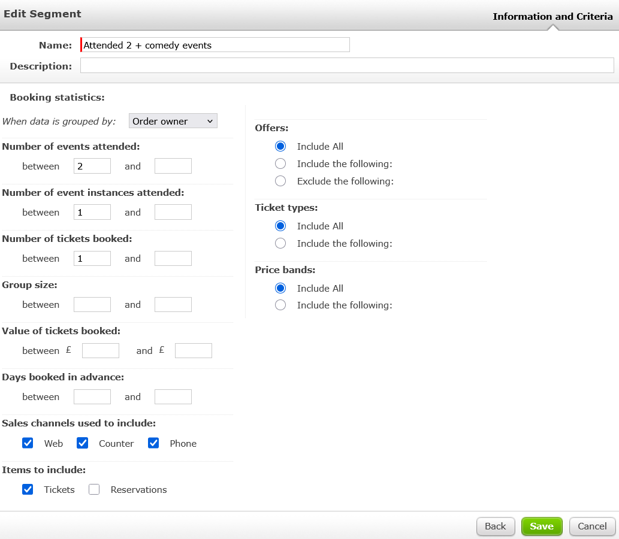Select Price bands 'Include All' radio
Image resolution: width=619 pixels, height=539 pixels.
click(280, 288)
